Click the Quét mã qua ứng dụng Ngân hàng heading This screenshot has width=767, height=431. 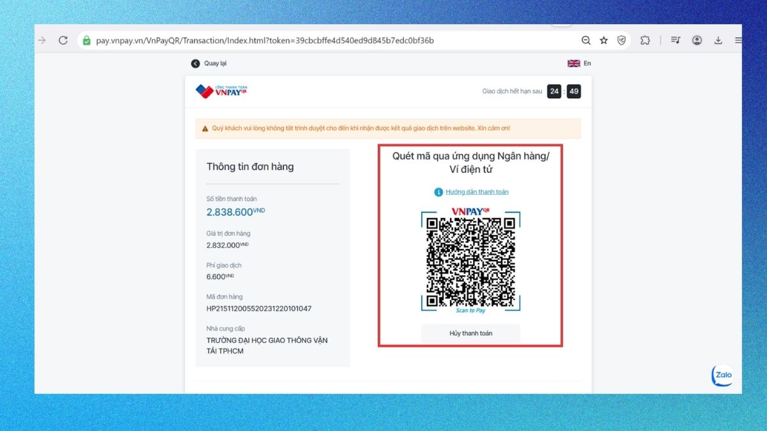470,163
